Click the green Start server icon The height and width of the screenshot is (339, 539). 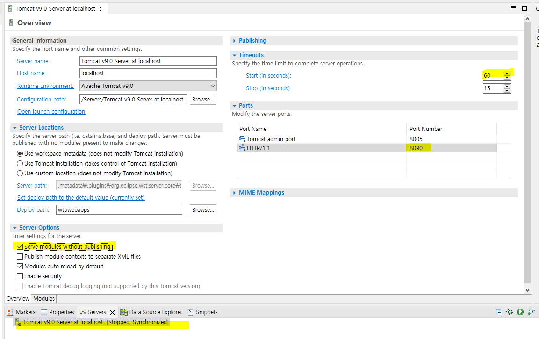(520, 312)
